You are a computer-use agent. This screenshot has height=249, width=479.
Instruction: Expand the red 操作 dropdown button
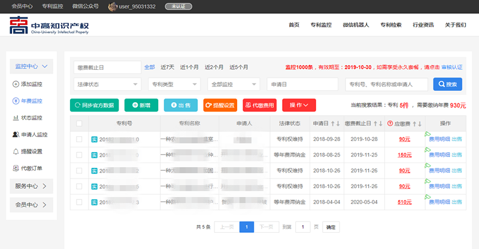299,105
